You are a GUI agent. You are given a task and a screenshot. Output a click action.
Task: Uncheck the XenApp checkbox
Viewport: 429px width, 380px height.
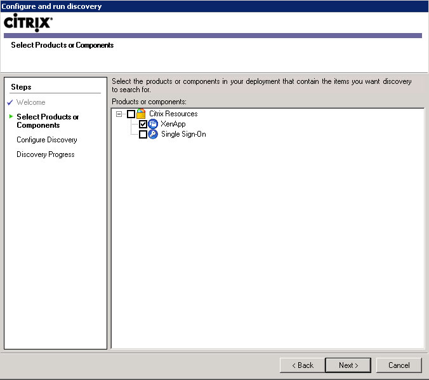coord(143,124)
